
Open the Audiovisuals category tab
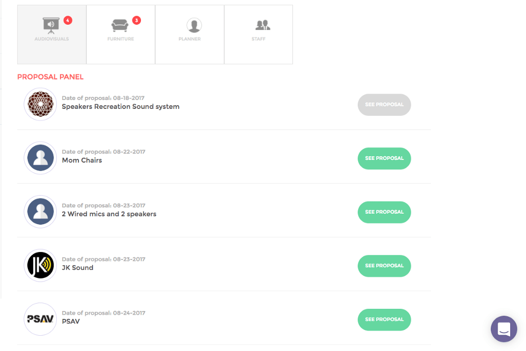pyautogui.click(x=52, y=35)
